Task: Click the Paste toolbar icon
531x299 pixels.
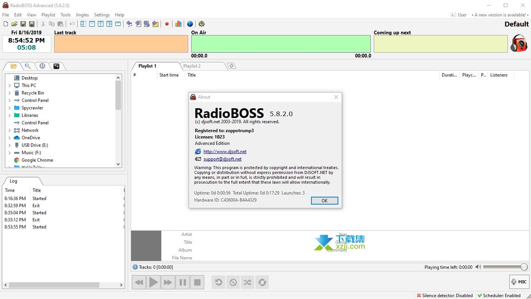Action: click(x=60, y=24)
